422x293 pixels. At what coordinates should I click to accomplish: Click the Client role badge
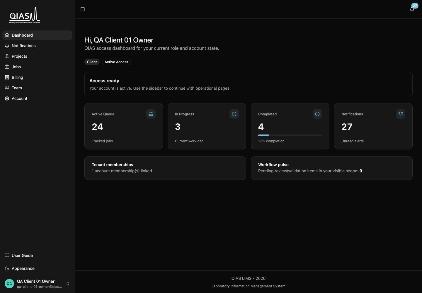(x=92, y=62)
